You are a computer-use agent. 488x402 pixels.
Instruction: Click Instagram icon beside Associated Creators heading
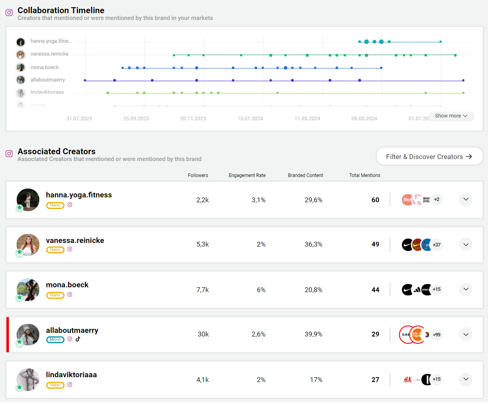click(x=9, y=153)
